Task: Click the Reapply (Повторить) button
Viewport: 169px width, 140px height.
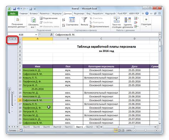Action: pyautogui.click(x=97, y=22)
